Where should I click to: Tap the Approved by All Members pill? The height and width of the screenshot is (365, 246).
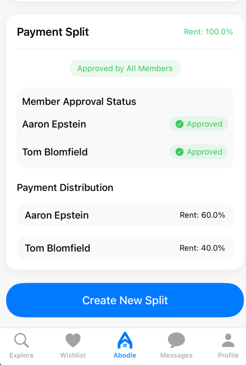tap(125, 68)
